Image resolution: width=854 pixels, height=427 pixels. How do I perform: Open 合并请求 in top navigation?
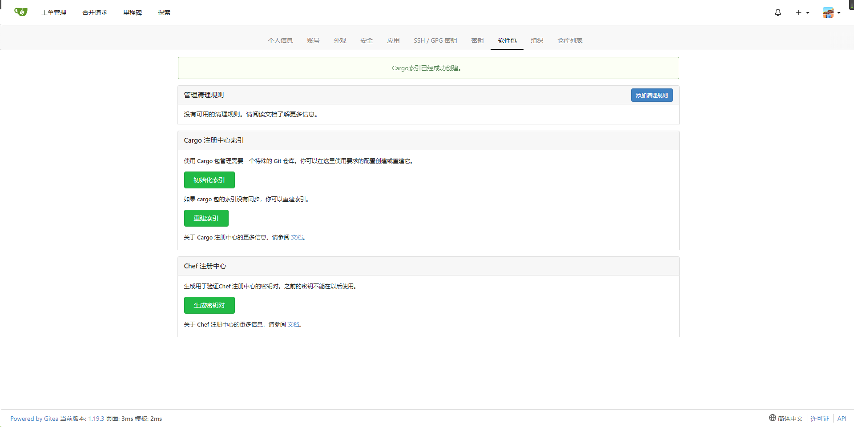[95, 12]
